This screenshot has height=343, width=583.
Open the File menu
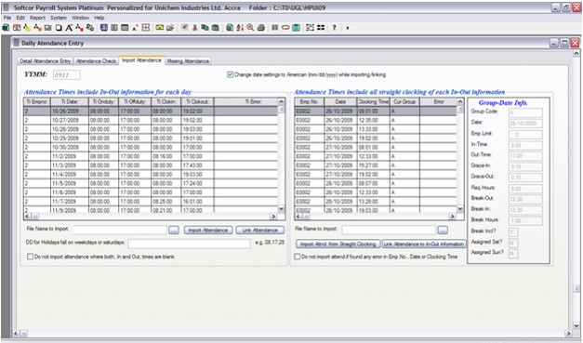point(7,18)
